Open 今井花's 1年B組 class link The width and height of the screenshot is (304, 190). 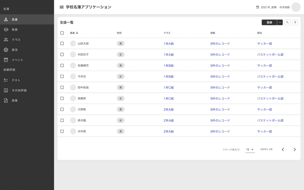tap(169, 77)
